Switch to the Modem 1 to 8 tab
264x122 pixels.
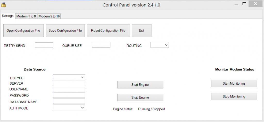26,16
